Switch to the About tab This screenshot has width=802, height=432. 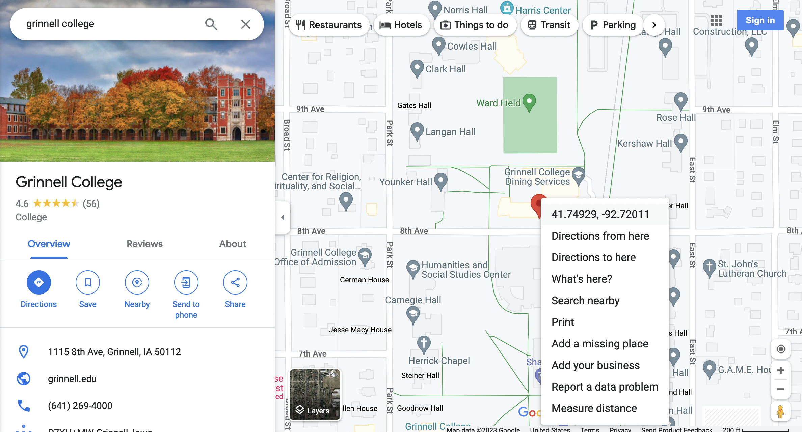[233, 244]
